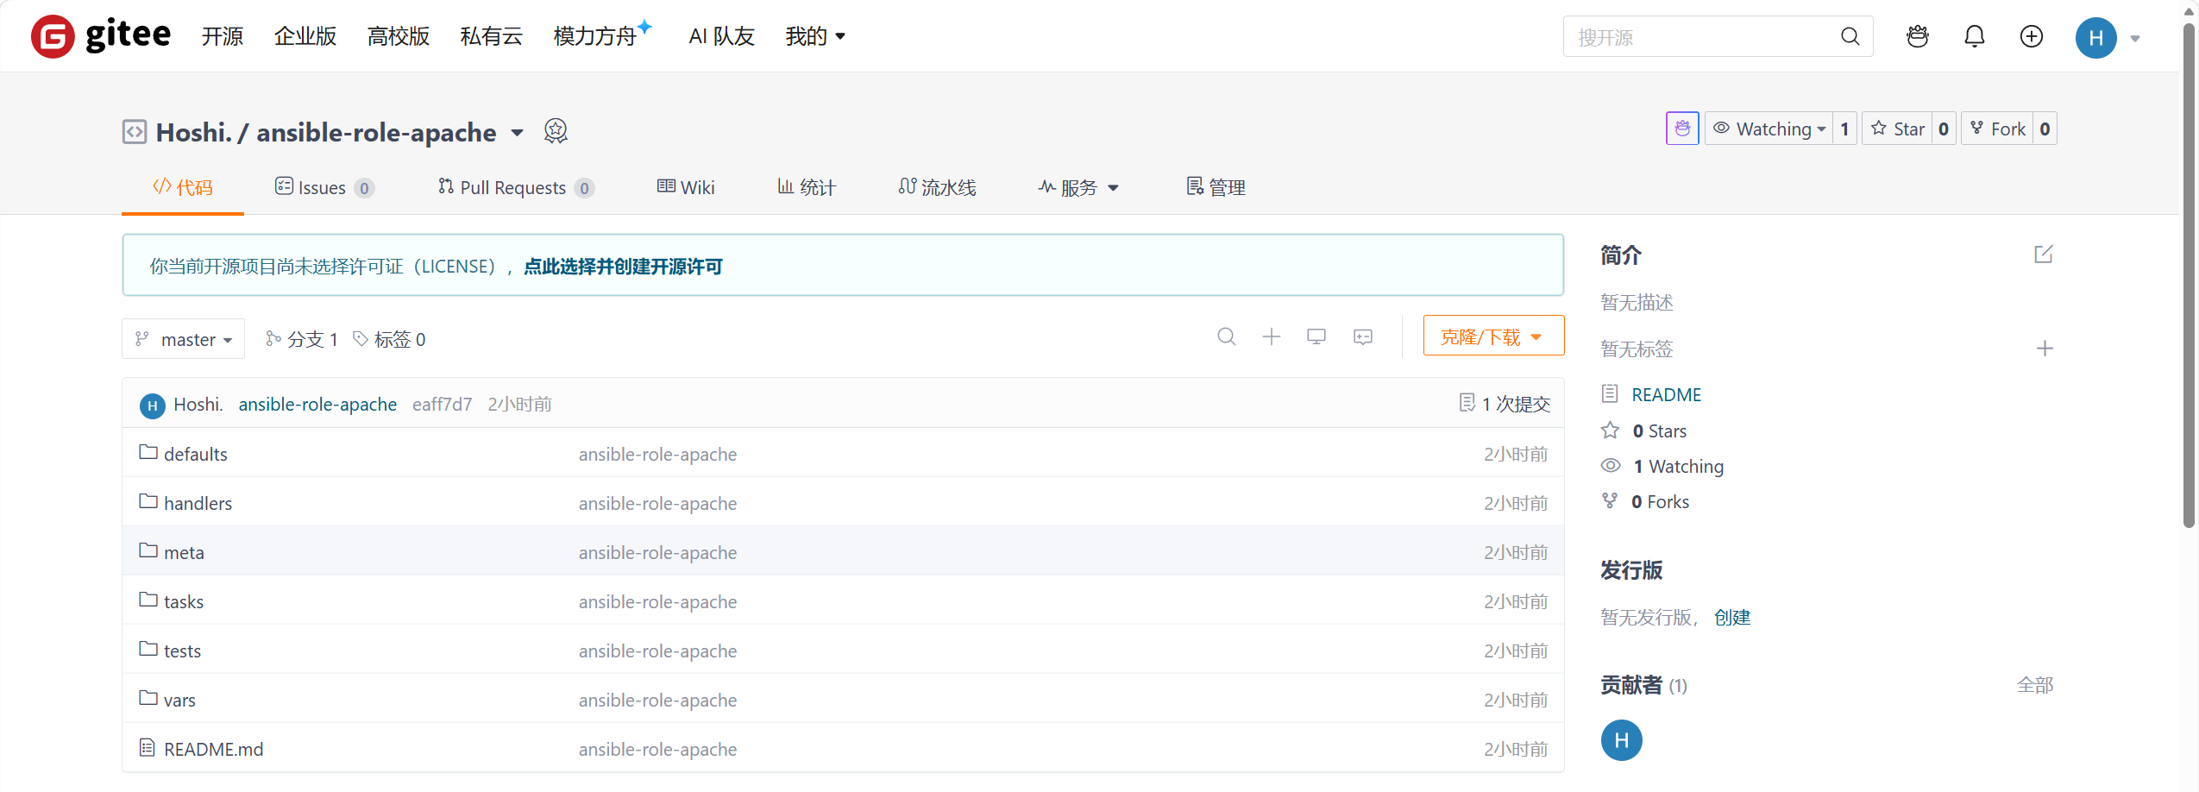Open the 服务 dropdown tab
This screenshot has height=792, width=2199.
point(1078,187)
